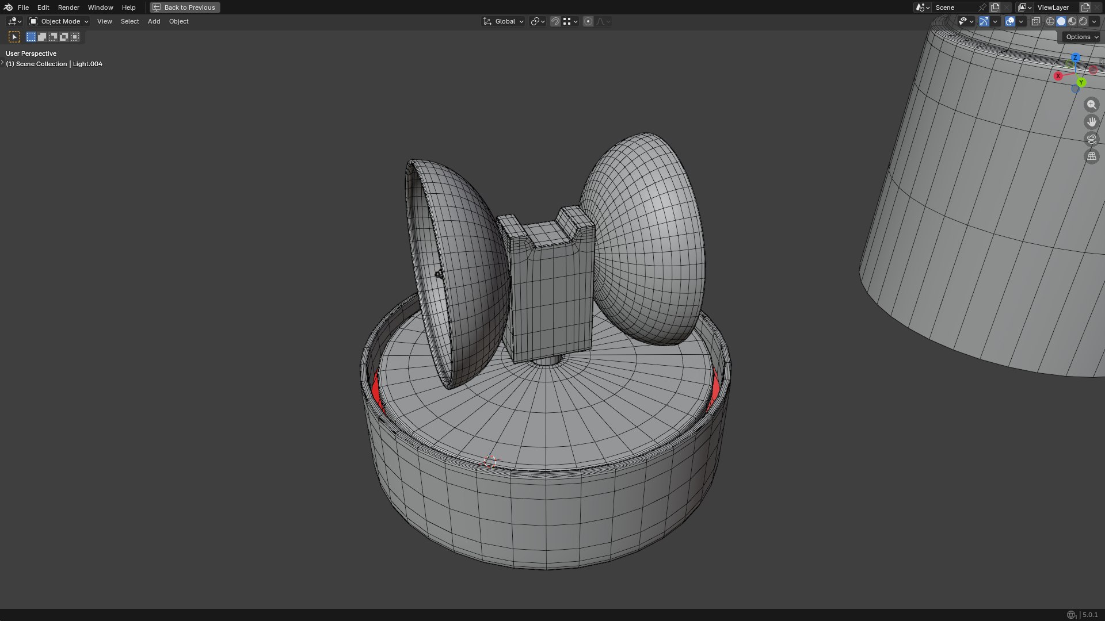Click the green Y axis gizmo
This screenshot has width=1105, height=621.
pyautogui.click(x=1081, y=83)
